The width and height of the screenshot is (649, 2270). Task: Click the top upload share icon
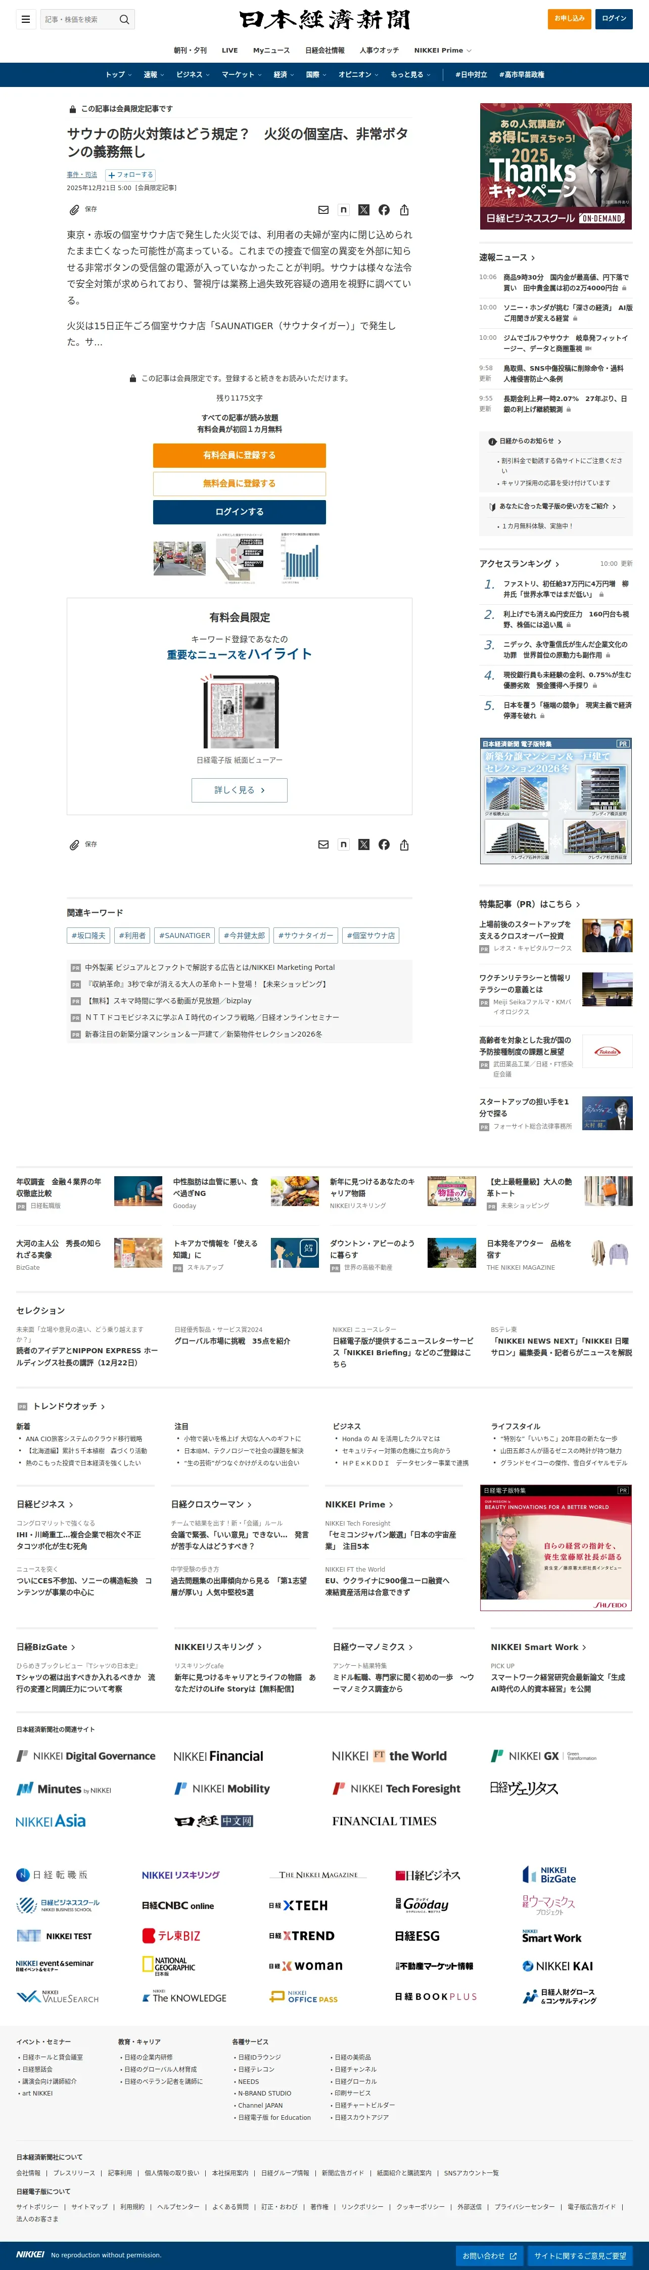[404, 210]
